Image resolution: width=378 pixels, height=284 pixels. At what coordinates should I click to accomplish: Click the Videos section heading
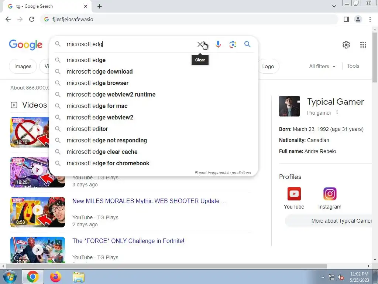(34, 105)
